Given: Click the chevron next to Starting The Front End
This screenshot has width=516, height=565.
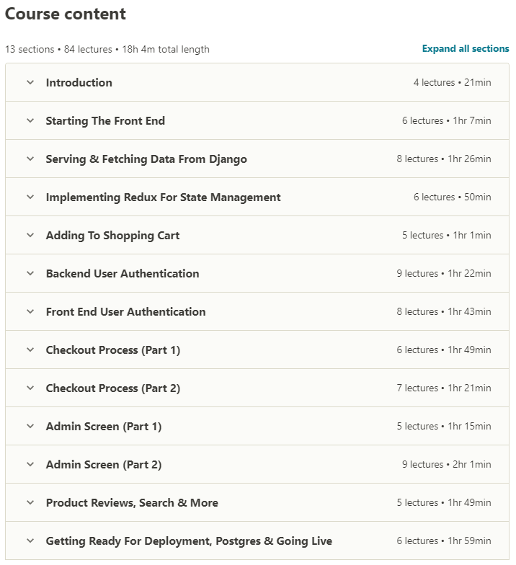Looking at the screenshot, I should pos(30,120).
